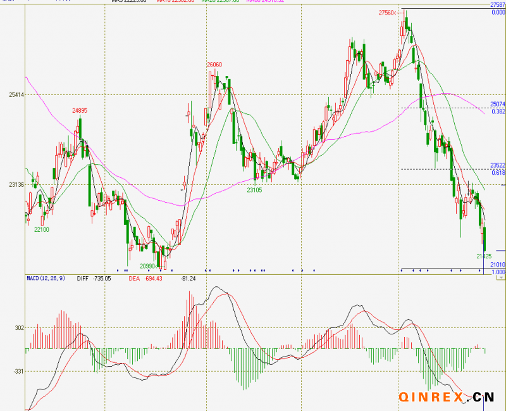Click the 23136 price axis label

click(x=16, y=185)
